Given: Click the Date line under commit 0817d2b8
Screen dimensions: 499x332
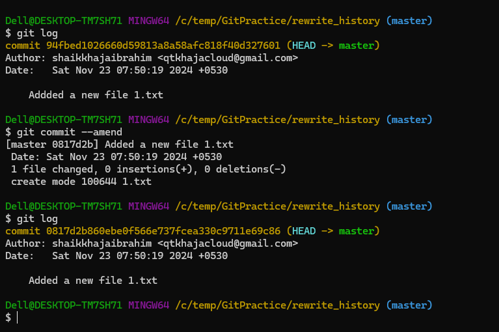Looking at the screenshot, I should (116, 256).
